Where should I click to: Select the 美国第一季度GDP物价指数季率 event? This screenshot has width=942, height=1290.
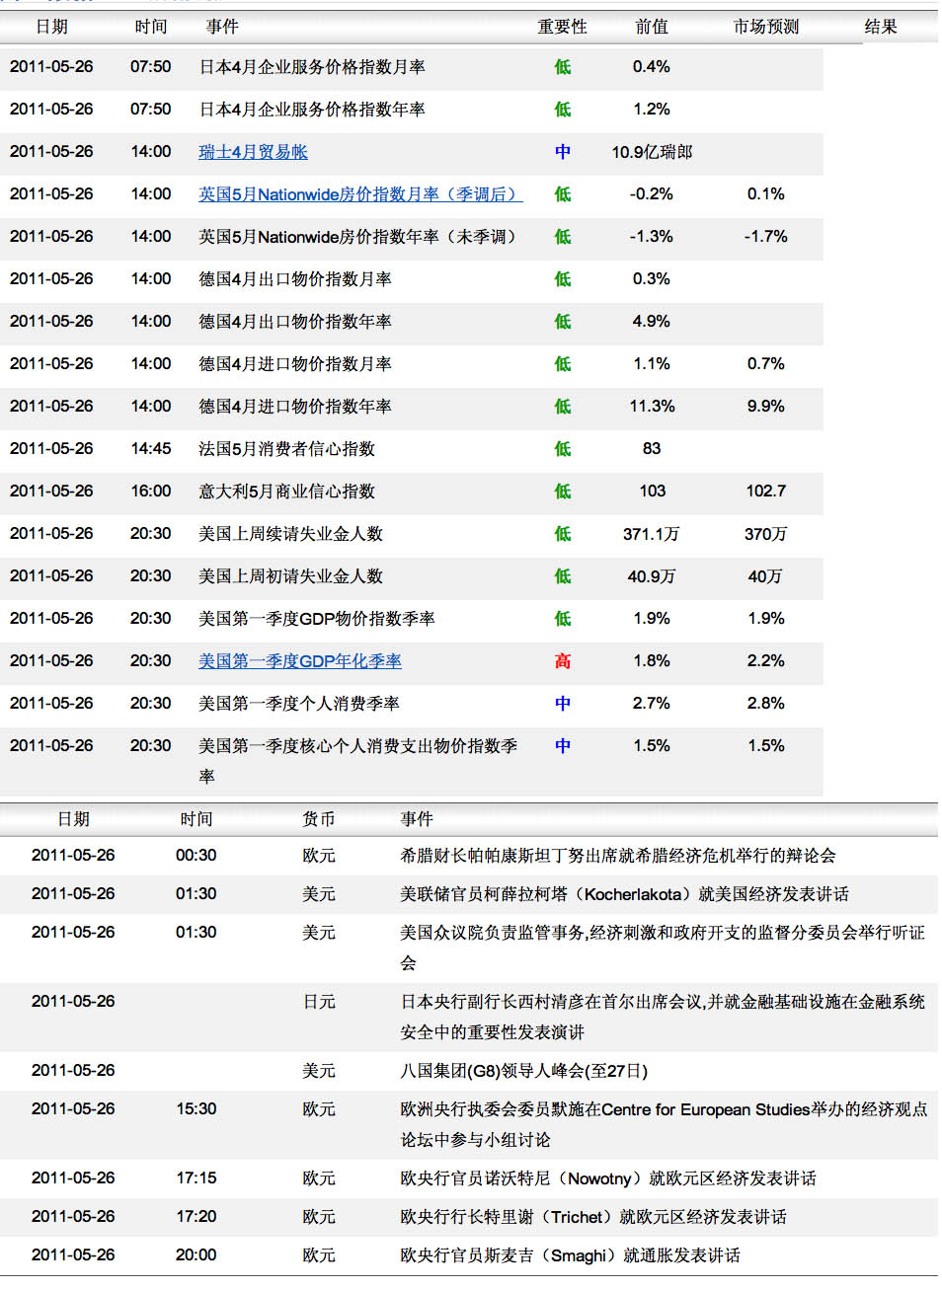[317, 619]
